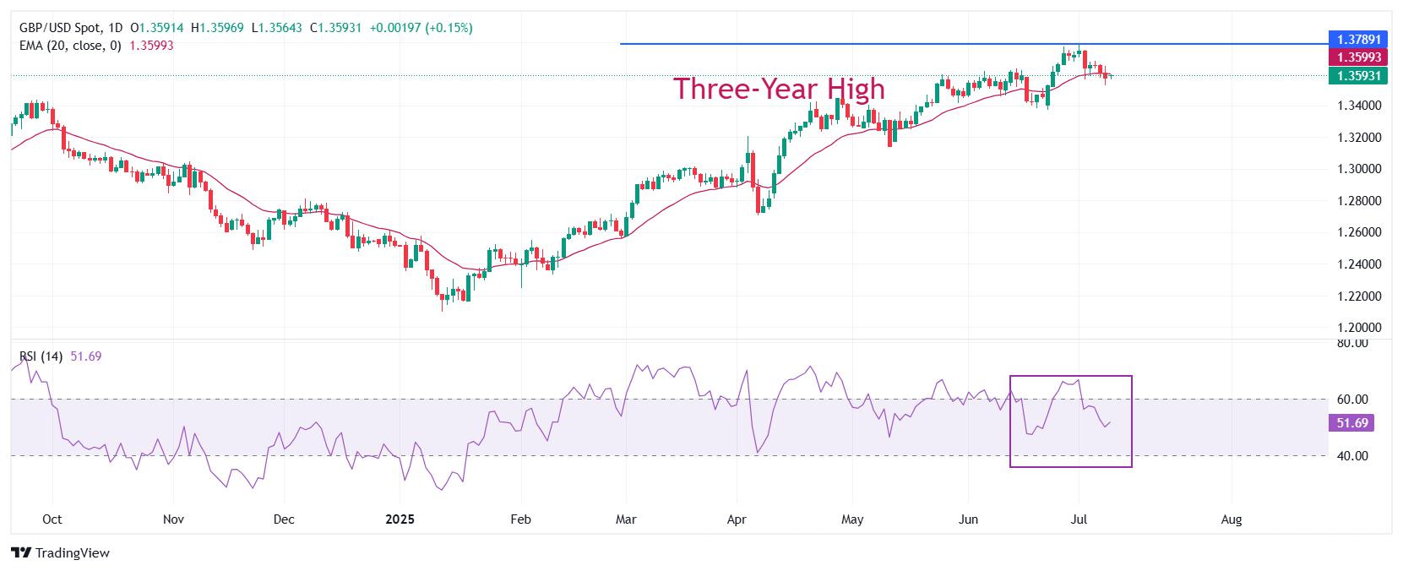Click the Aug label on the time axis
This screenshot has width=1403, height=571.
tap(1232, 519)
